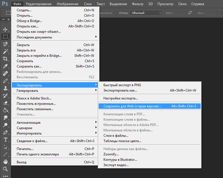Viewport: 223px width, 178px height.
Task: Select the Crop tool
Action: [x=5, y=59]
